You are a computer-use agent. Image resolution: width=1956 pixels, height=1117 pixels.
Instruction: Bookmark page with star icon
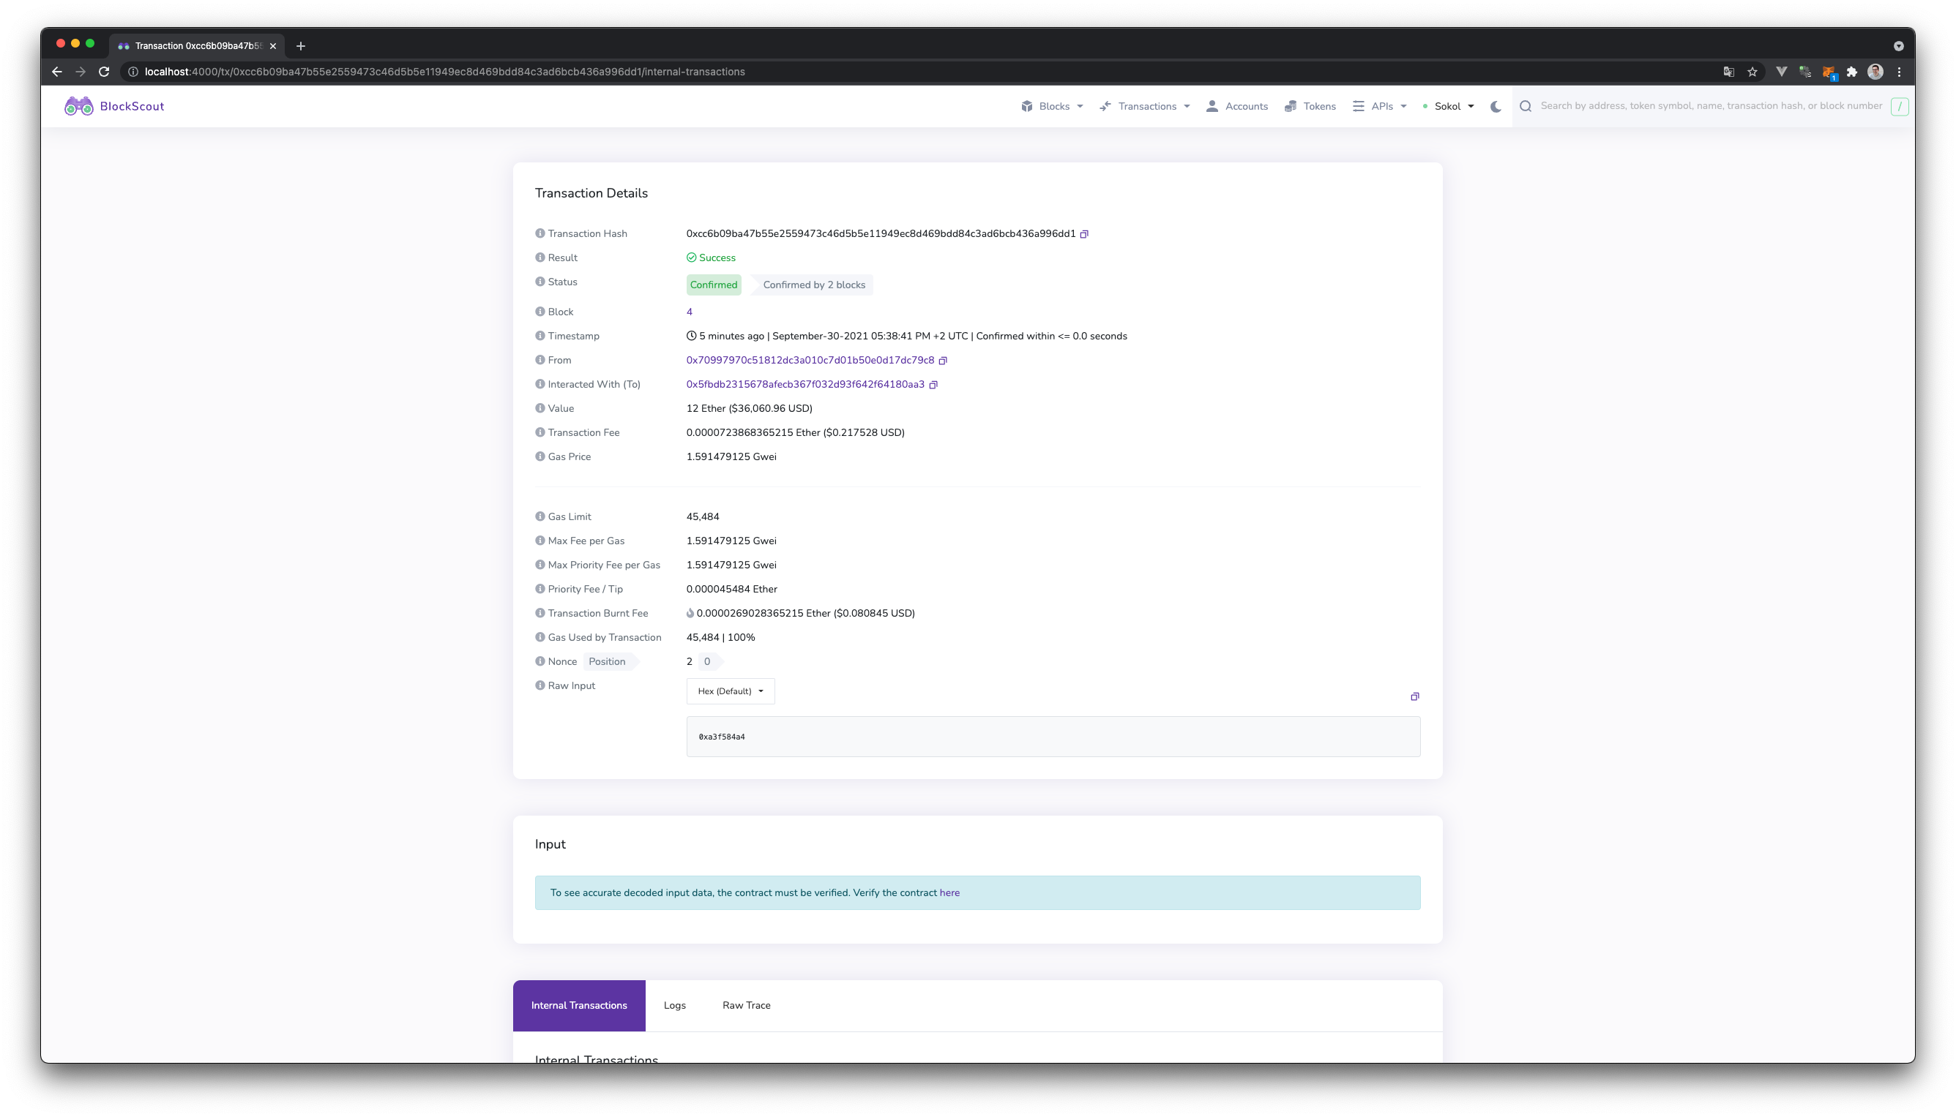1752,72
